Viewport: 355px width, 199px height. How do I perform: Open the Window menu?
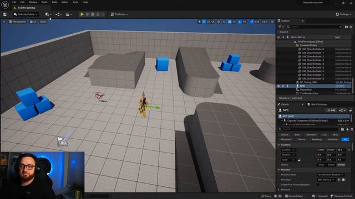point(33,2)
